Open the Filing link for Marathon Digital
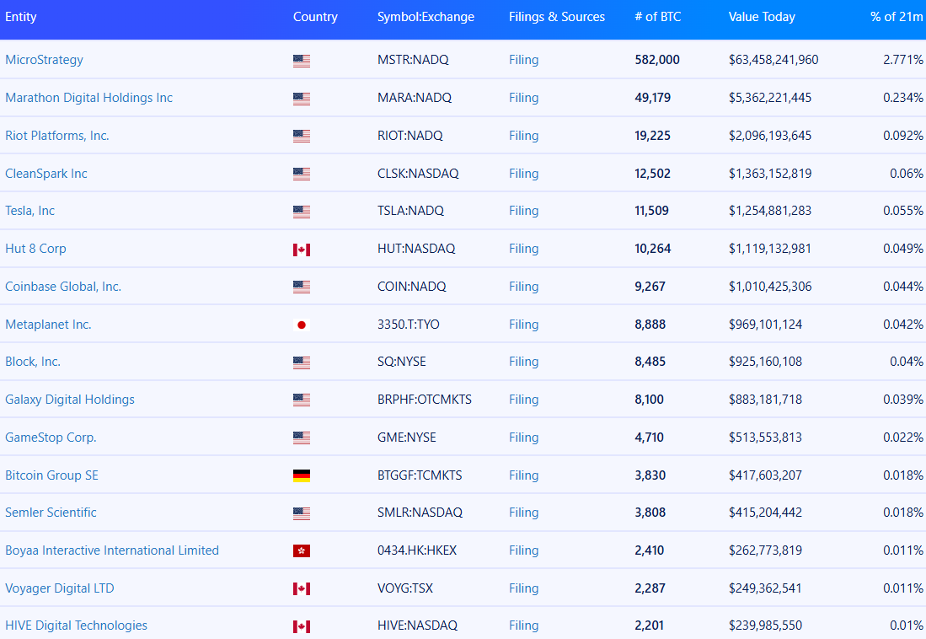 pos(524,98)
